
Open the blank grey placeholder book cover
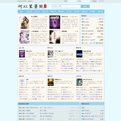(x=22, y=82)
